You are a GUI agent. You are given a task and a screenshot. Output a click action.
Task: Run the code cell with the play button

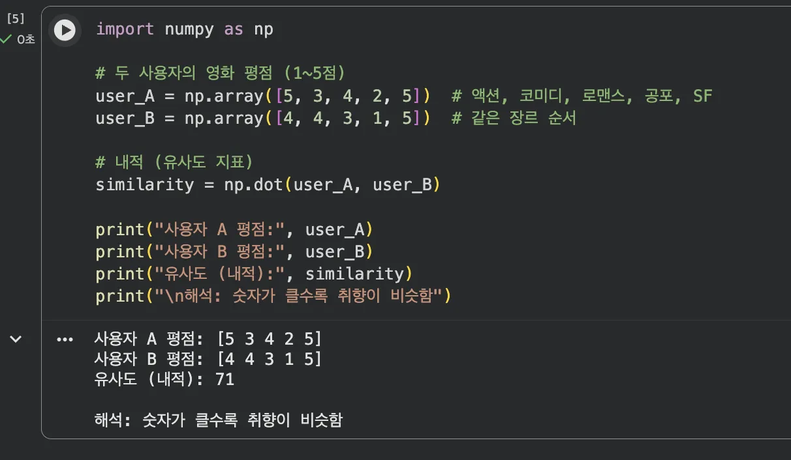65,30
